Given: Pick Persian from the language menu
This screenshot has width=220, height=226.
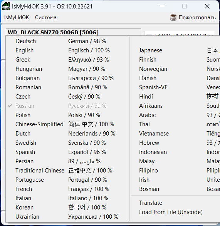Looking at the screenshot, I should pos(67,161).
